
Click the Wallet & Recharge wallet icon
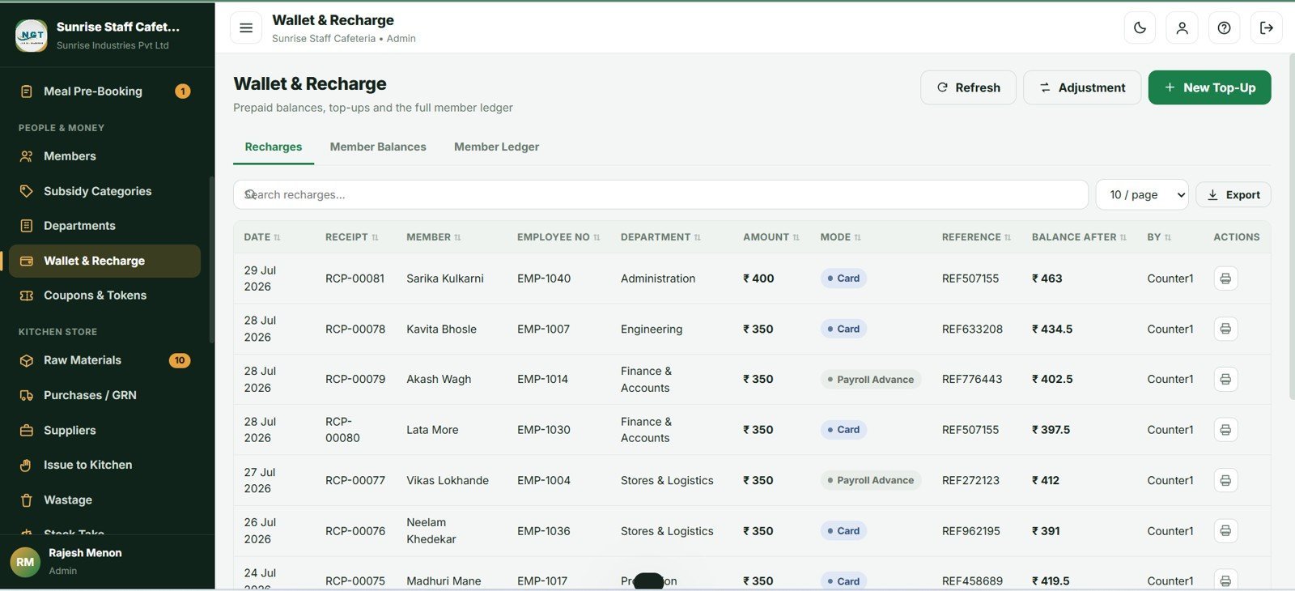pyautogui.click(x=27, y=261)
